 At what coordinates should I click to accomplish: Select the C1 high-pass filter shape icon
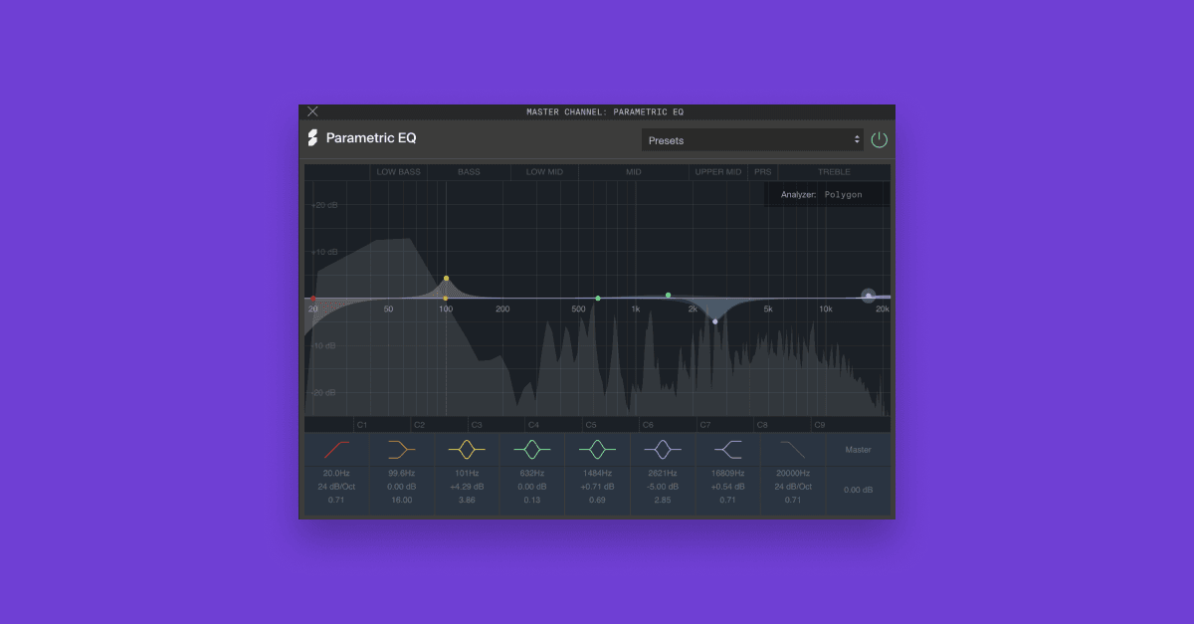click(x=338, y=449)
